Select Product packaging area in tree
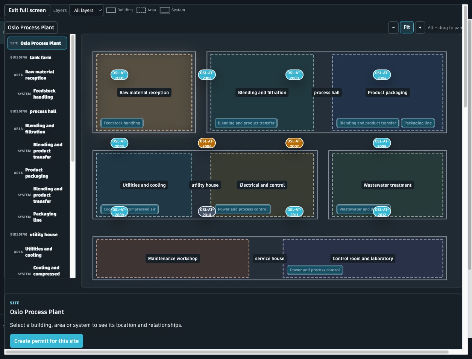The width and height of the screenshot is (472, 359). point(37,173)
